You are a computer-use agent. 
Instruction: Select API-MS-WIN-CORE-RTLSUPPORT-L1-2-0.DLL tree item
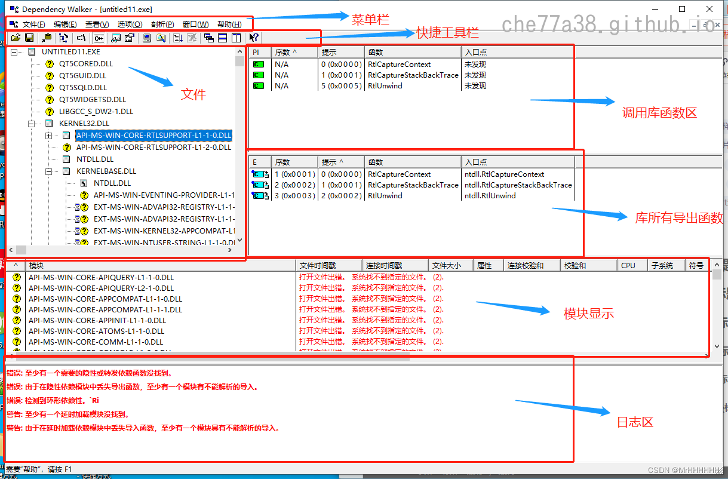(153, 148)
